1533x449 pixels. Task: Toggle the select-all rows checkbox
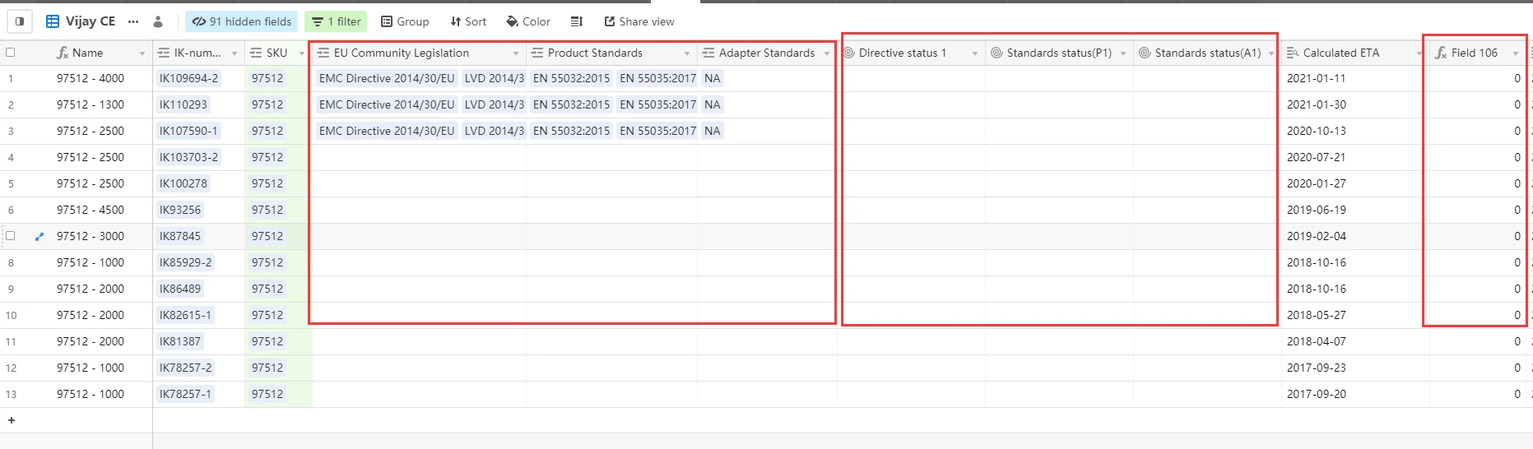point(11,53)
